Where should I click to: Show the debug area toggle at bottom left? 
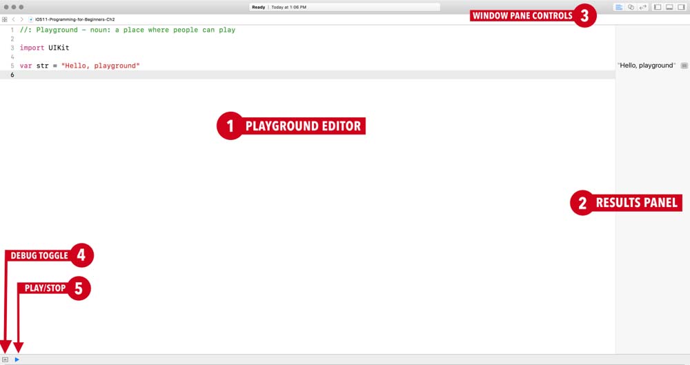pos(6,359)
